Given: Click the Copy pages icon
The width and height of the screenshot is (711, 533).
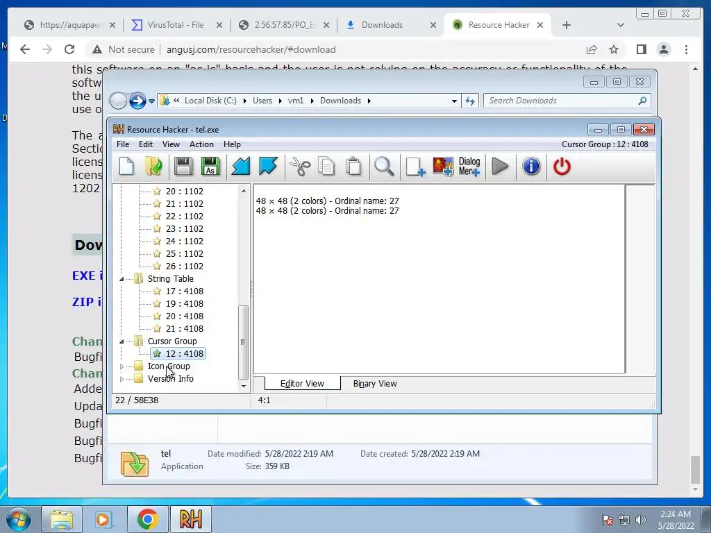Looking at the screenshot, I should click(326, 167).
